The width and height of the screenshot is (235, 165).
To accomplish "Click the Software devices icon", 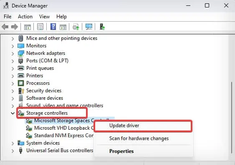I will point(21,98).
